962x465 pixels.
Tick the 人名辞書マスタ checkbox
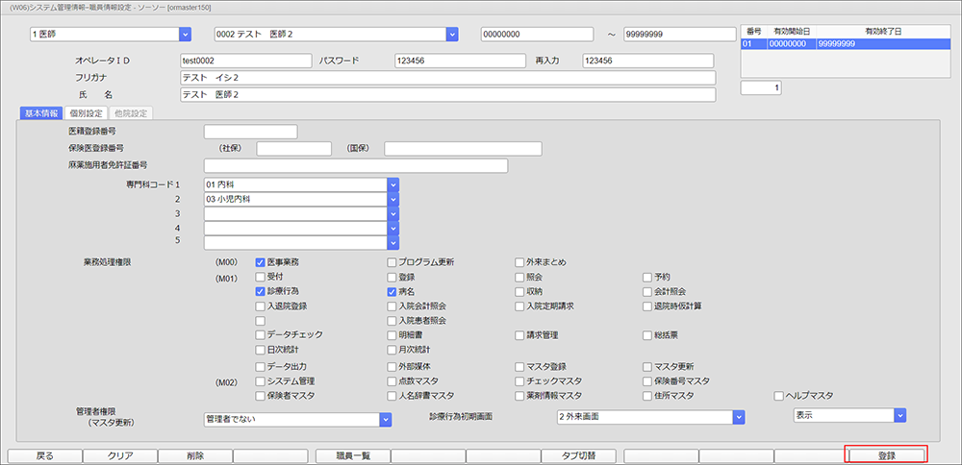point(392,396)
